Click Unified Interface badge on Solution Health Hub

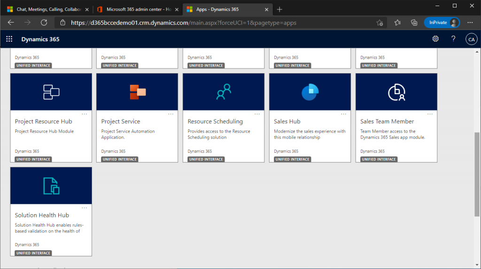[x=33, y=253]
